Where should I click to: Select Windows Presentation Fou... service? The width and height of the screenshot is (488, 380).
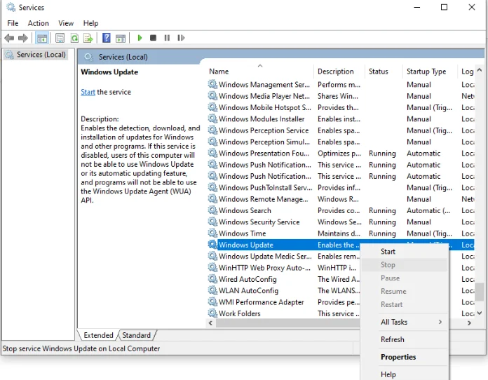click(x=341, y=153)
